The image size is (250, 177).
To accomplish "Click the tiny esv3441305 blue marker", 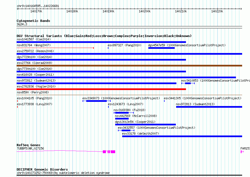I will 164,101.
